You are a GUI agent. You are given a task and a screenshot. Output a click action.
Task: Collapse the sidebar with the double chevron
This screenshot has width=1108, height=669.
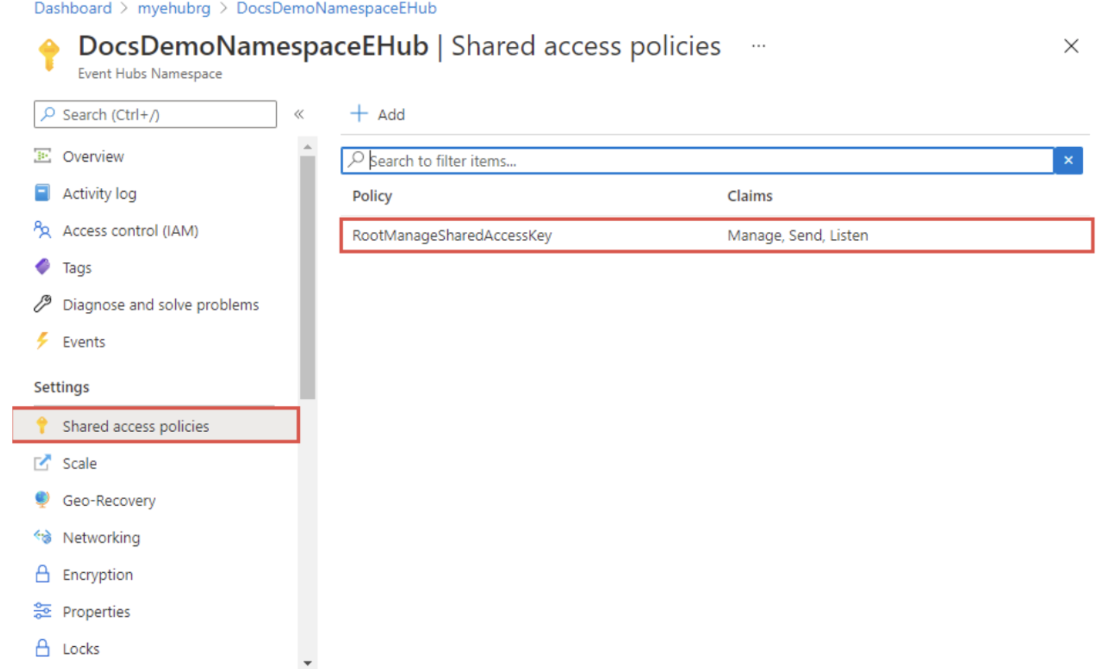(299, 114)
